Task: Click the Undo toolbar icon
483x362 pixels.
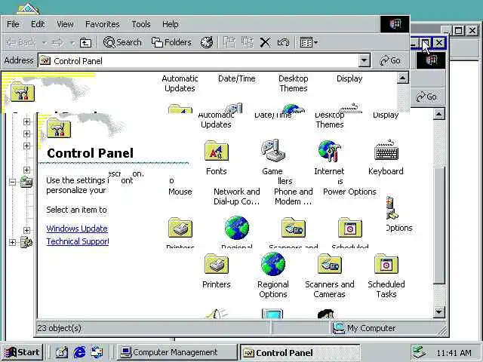Action: 284,42
